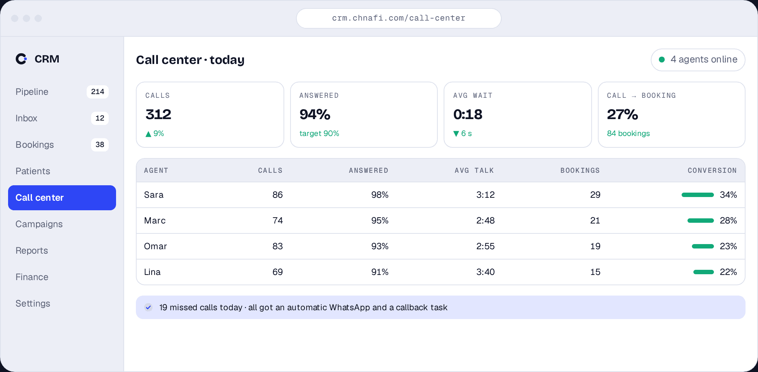Open the Avg Wait 0:18 card
758x372 pixels.
click(x=518, y=115)
